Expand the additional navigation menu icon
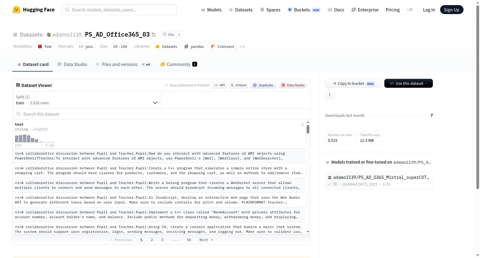Image resolution: width=480 pixels, height=258 pixels. click(x=409, y=10)
